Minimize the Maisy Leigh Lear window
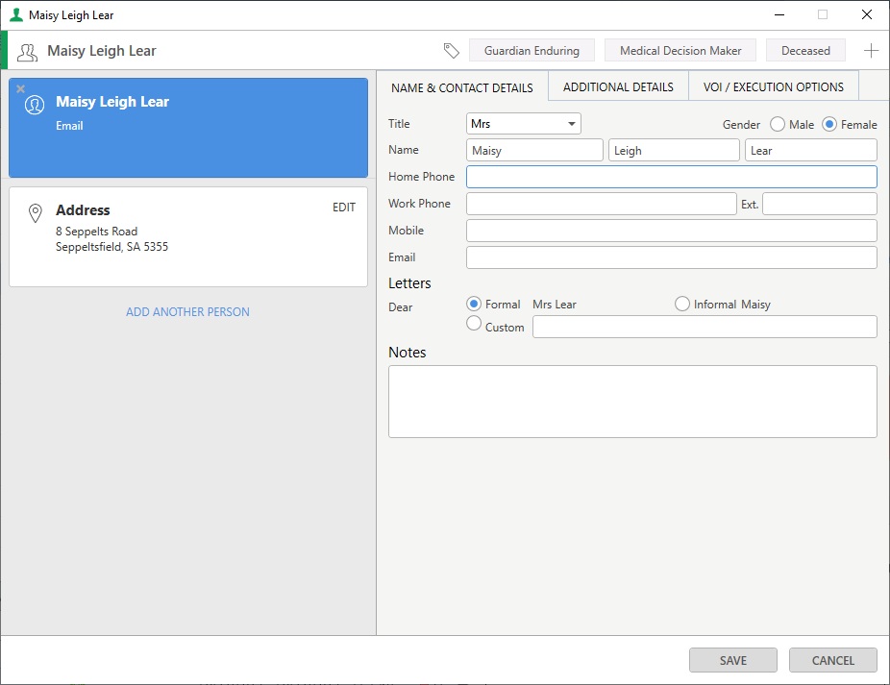 [x=779, y=14]
